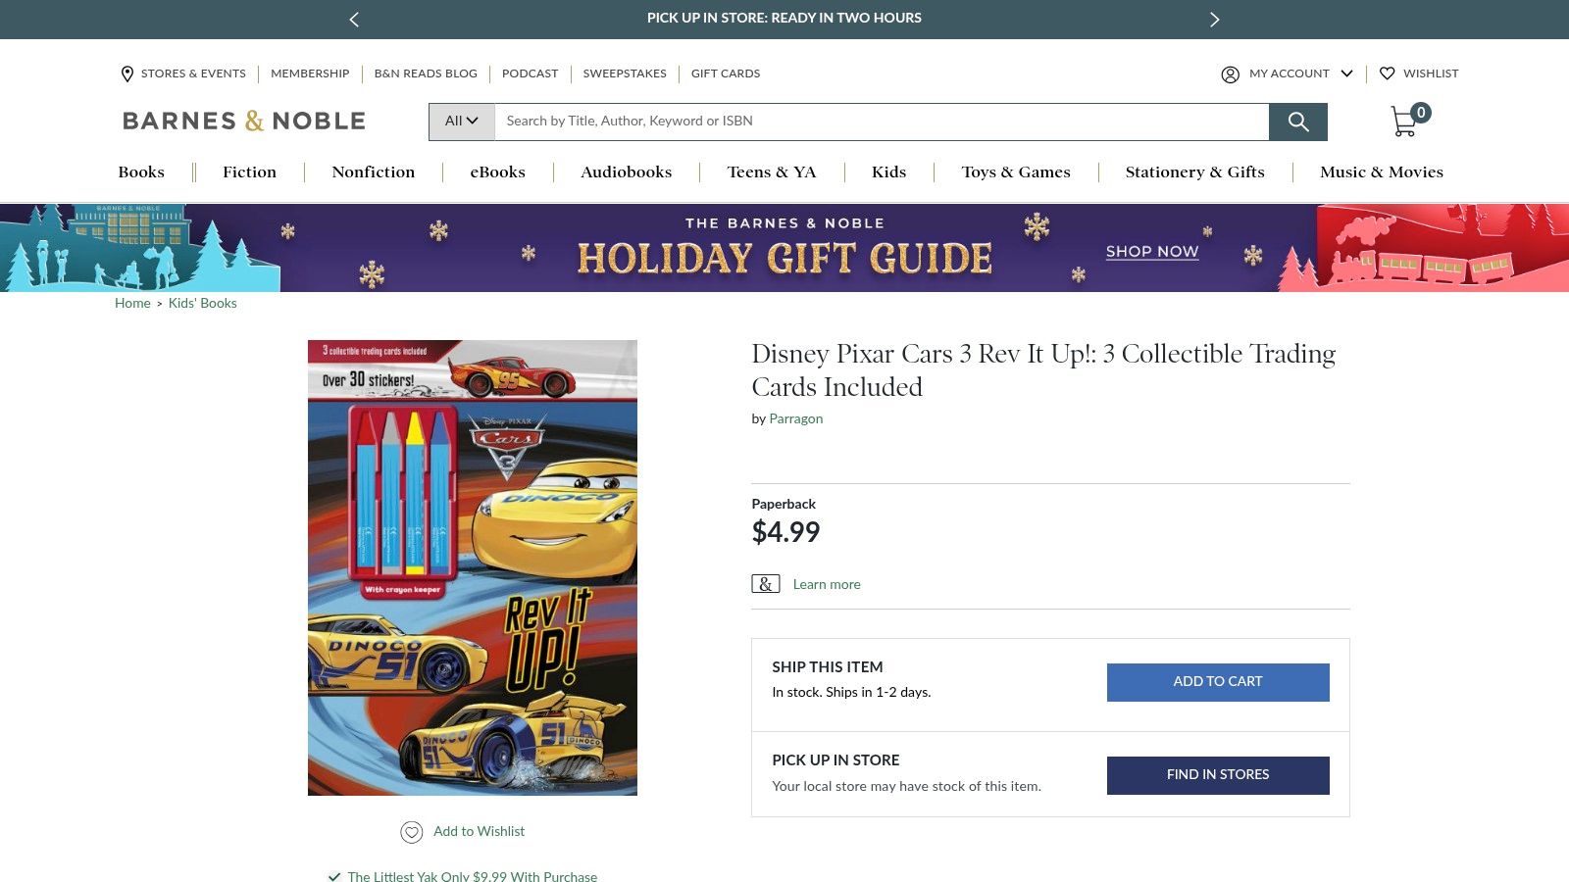This screenshot has height=882, width=1569.
Task: Select Toys & Games in the navigation bar
Action: coord(1016,172)
